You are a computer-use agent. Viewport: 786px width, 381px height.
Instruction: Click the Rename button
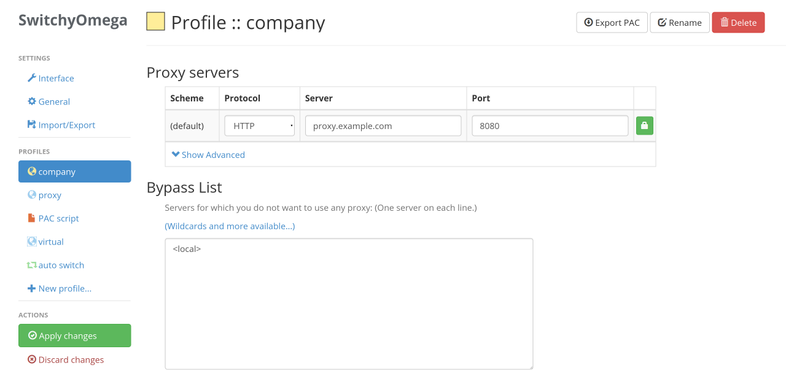(x=679, y=22)
